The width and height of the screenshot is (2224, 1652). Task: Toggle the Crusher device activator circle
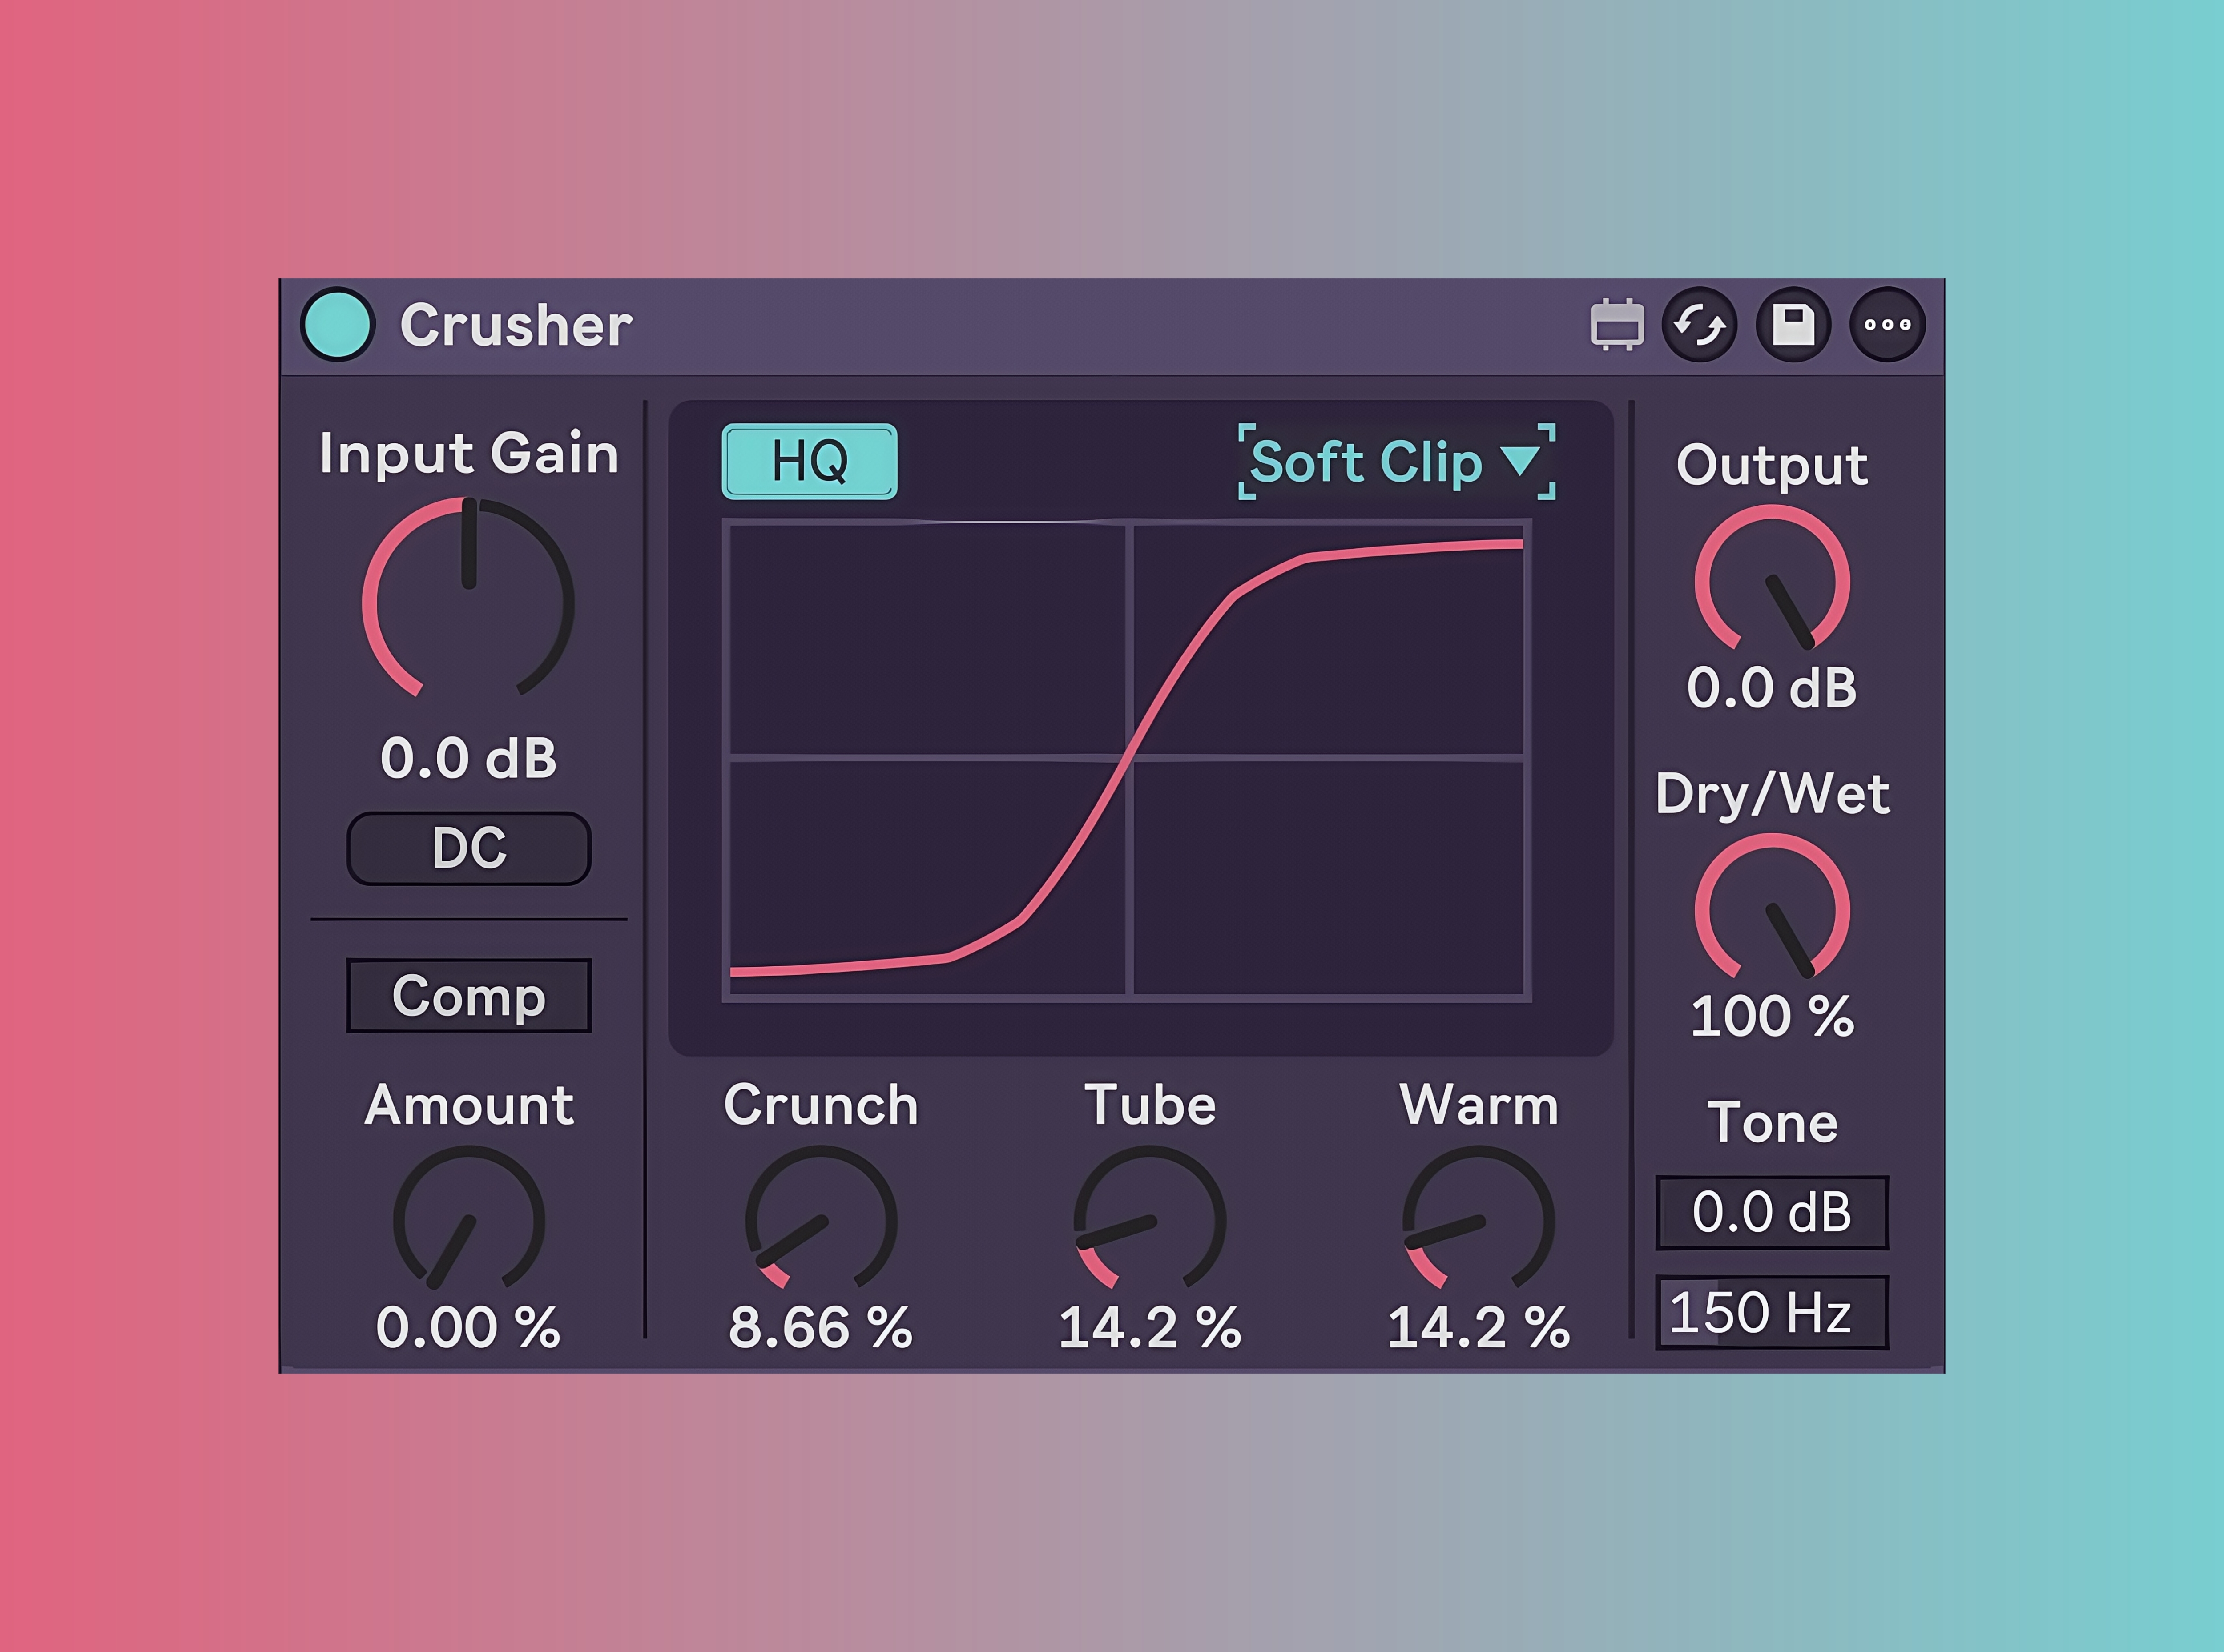tap(337, 324)
